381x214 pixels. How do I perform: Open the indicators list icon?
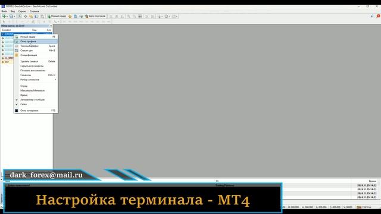pyautogui.click(x=159, y=16)
